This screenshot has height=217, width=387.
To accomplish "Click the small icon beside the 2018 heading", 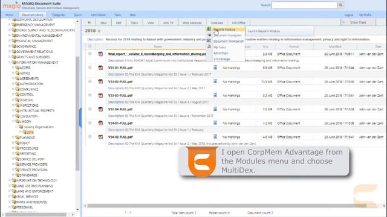I will (x=99, y=31).
